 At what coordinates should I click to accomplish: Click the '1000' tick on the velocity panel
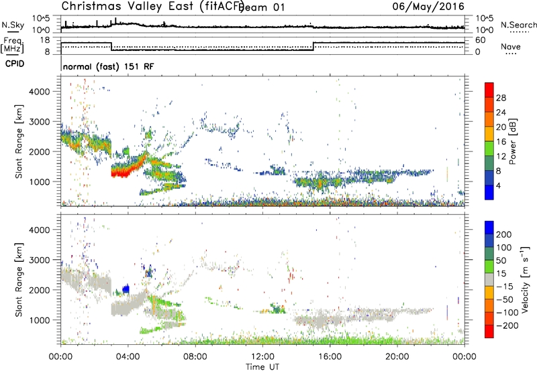tap(40, 320)
